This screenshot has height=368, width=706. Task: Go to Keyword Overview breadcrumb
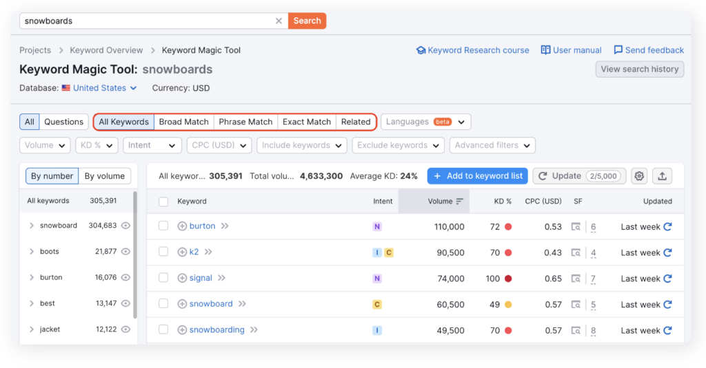coord(106,50)
